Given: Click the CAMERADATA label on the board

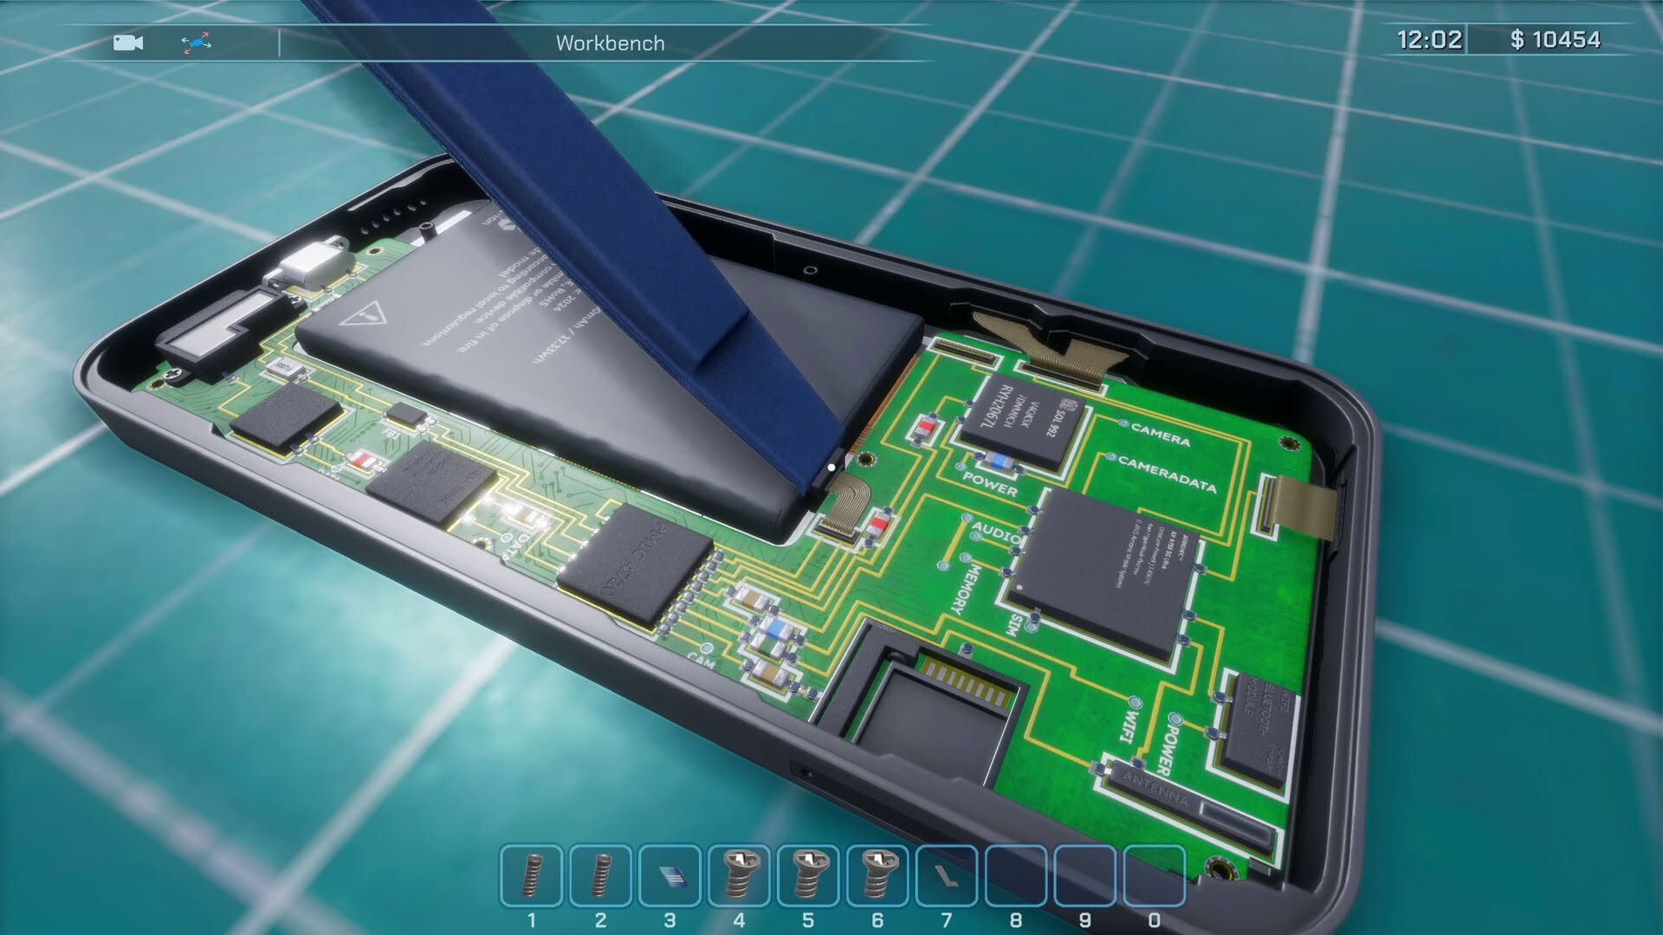Looking at the screenshot, I should point(1167,474).
